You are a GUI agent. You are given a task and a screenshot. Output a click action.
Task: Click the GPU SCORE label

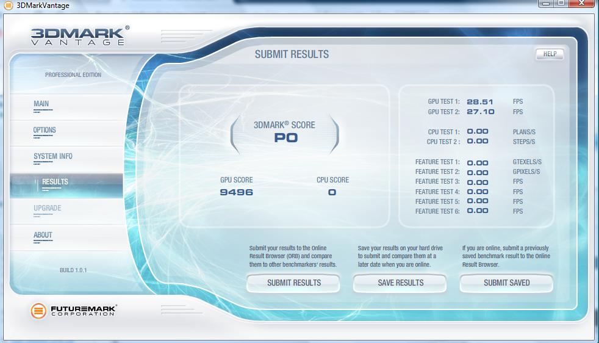237,179
